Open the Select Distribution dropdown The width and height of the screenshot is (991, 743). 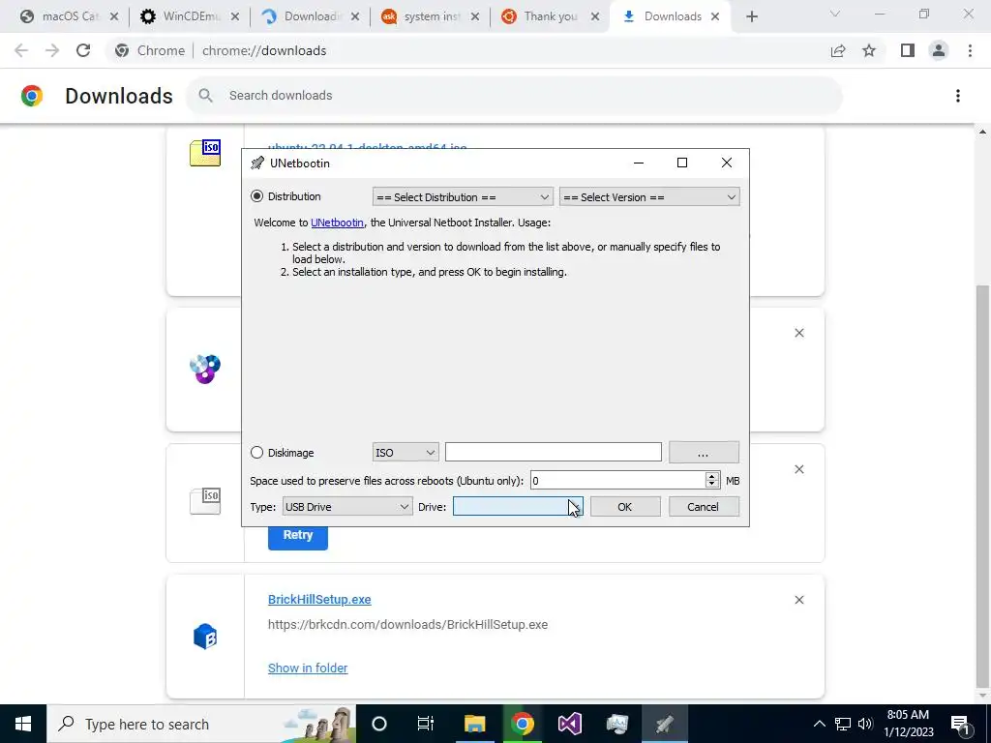pos(463,197)
